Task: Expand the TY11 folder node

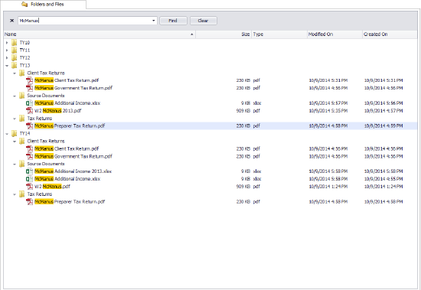Action: click(7, 51)
